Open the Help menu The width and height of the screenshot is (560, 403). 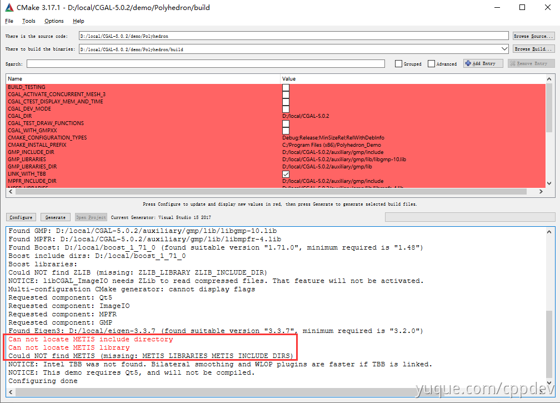tap(78, 21)
